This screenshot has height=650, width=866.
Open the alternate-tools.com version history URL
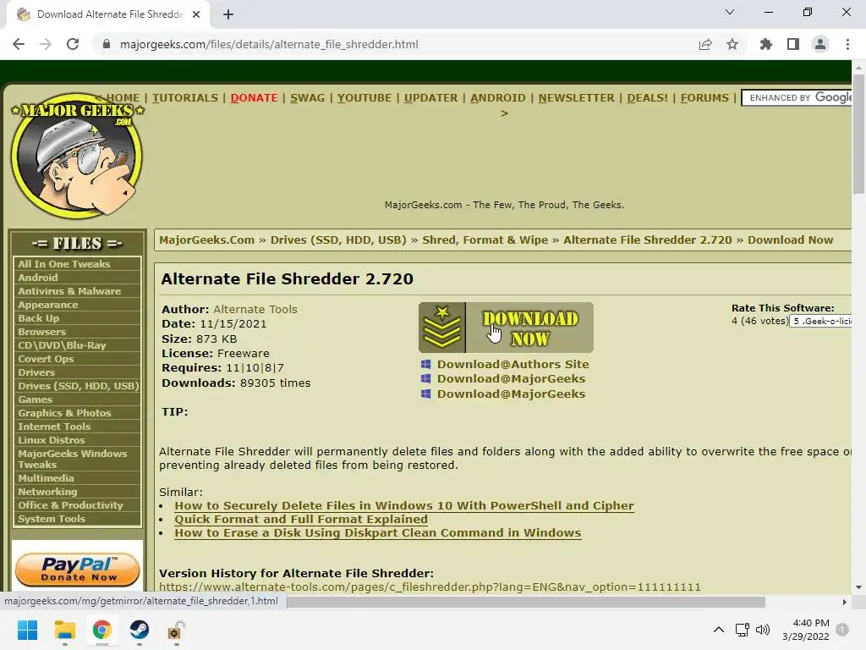point(430,587)
